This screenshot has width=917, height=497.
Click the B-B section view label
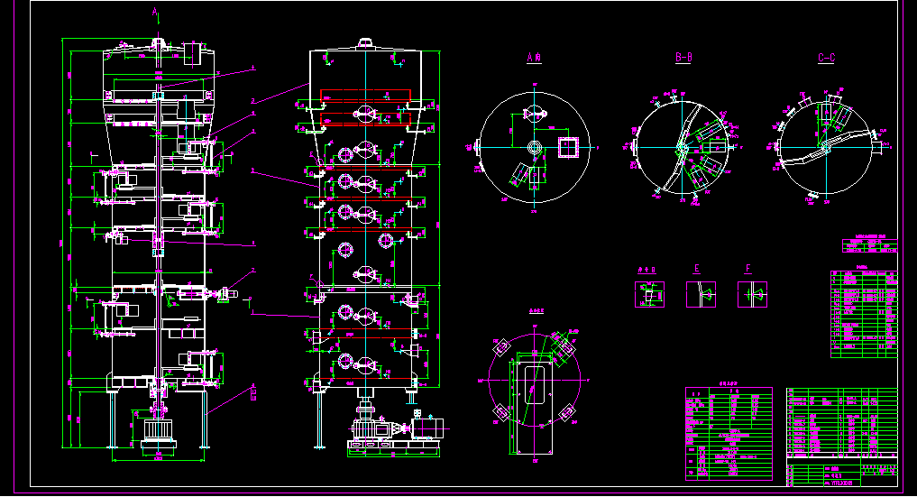click(683, 58)
